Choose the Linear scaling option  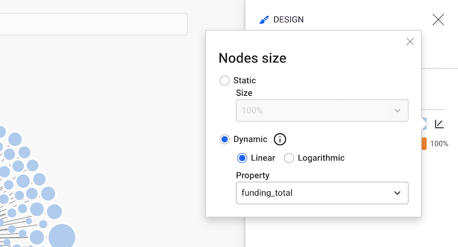tap(242, 158)
